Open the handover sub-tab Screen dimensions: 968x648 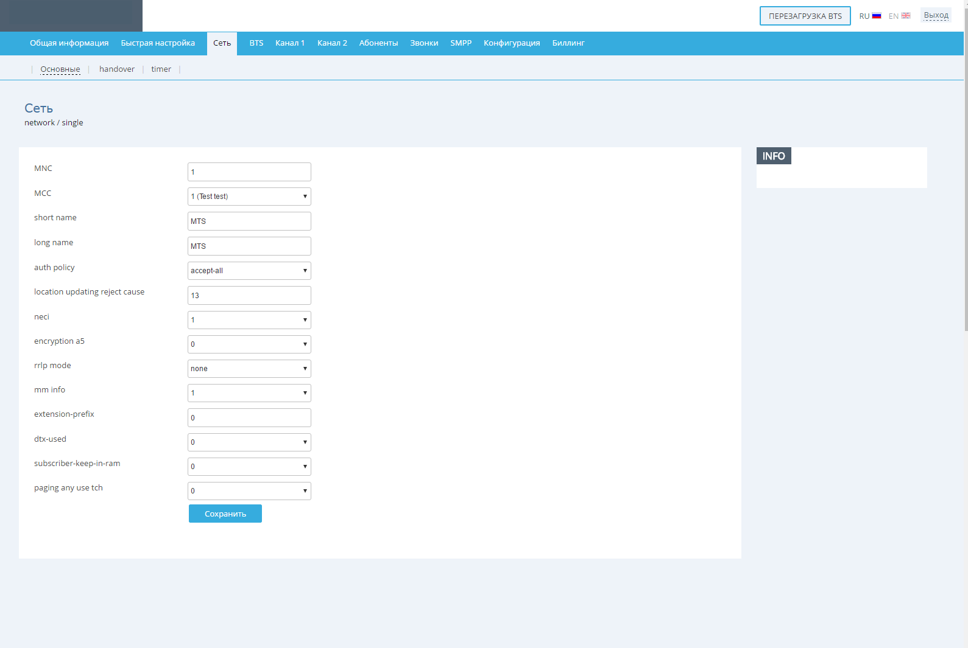point(117,69)
